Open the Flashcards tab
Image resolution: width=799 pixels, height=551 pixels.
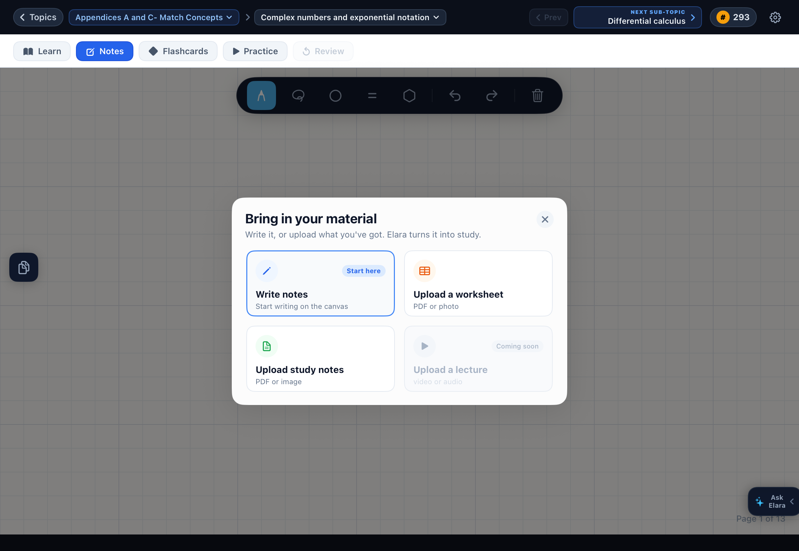[x=178, y=51]
